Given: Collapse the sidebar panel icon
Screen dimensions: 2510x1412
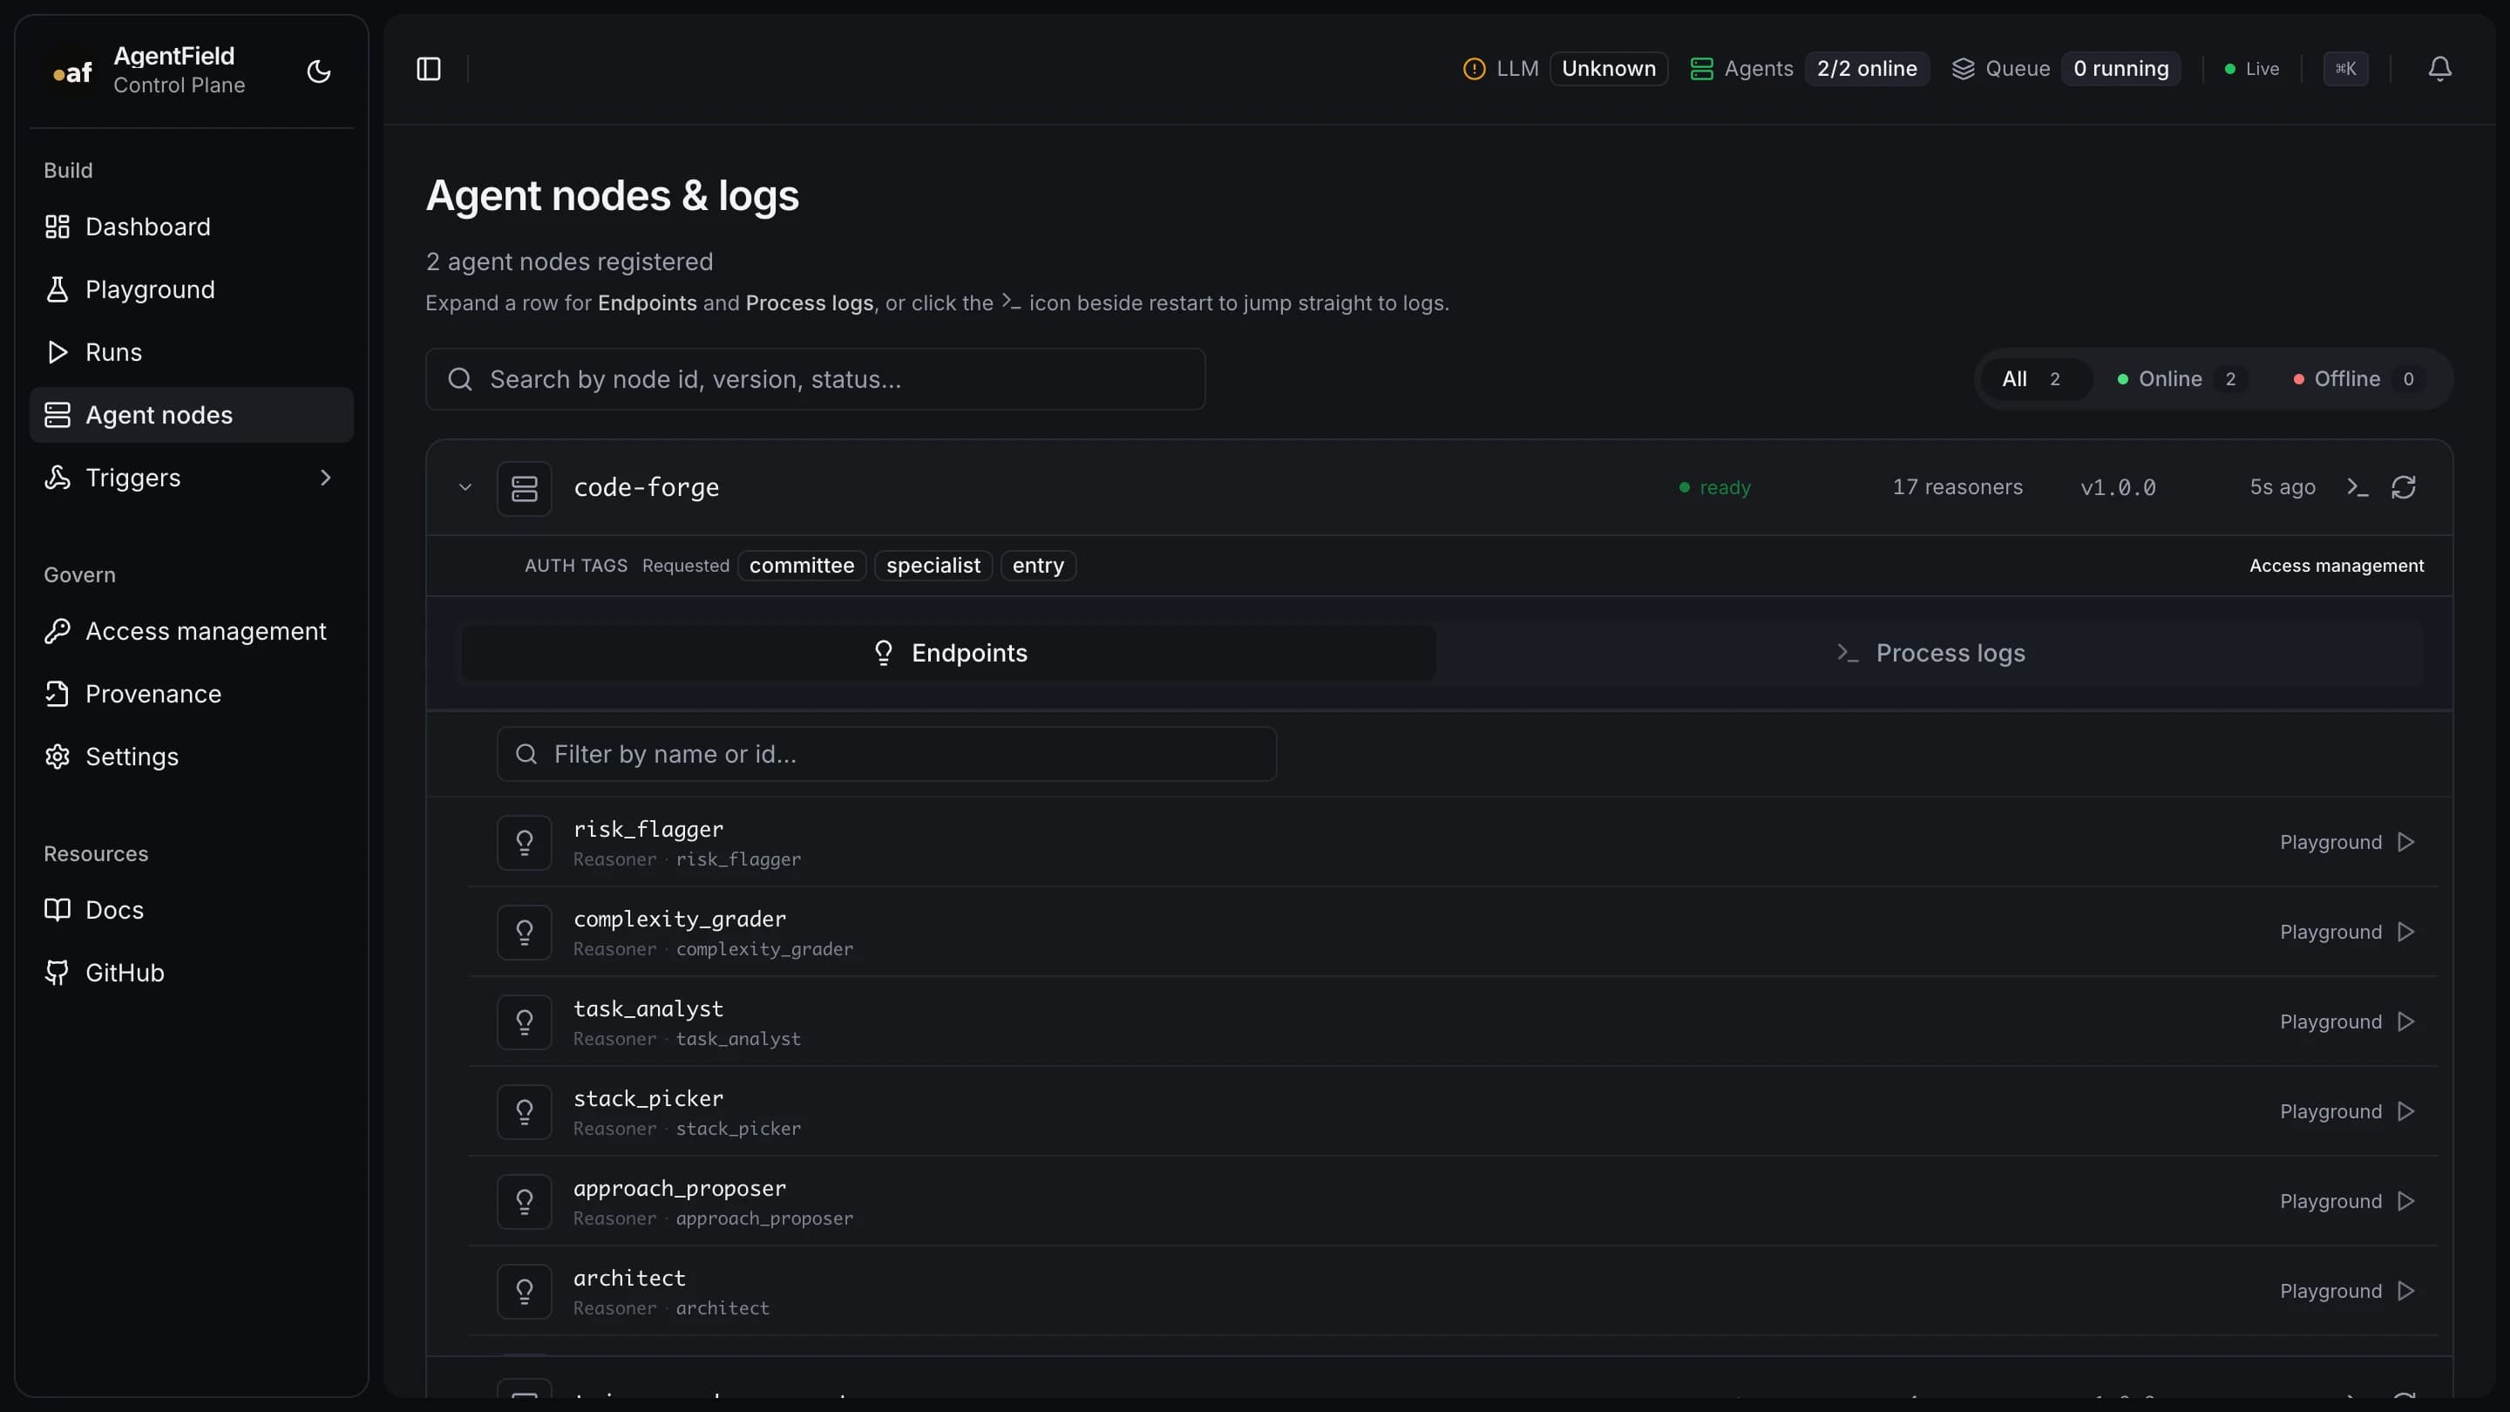Looking at the screenshot, I should 429,69.
